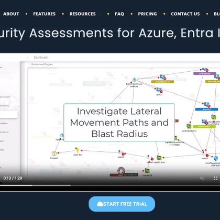The width and height of the screenshot is (220, 220).
Task: Click the olive yellow resource label
Action: 162,82
